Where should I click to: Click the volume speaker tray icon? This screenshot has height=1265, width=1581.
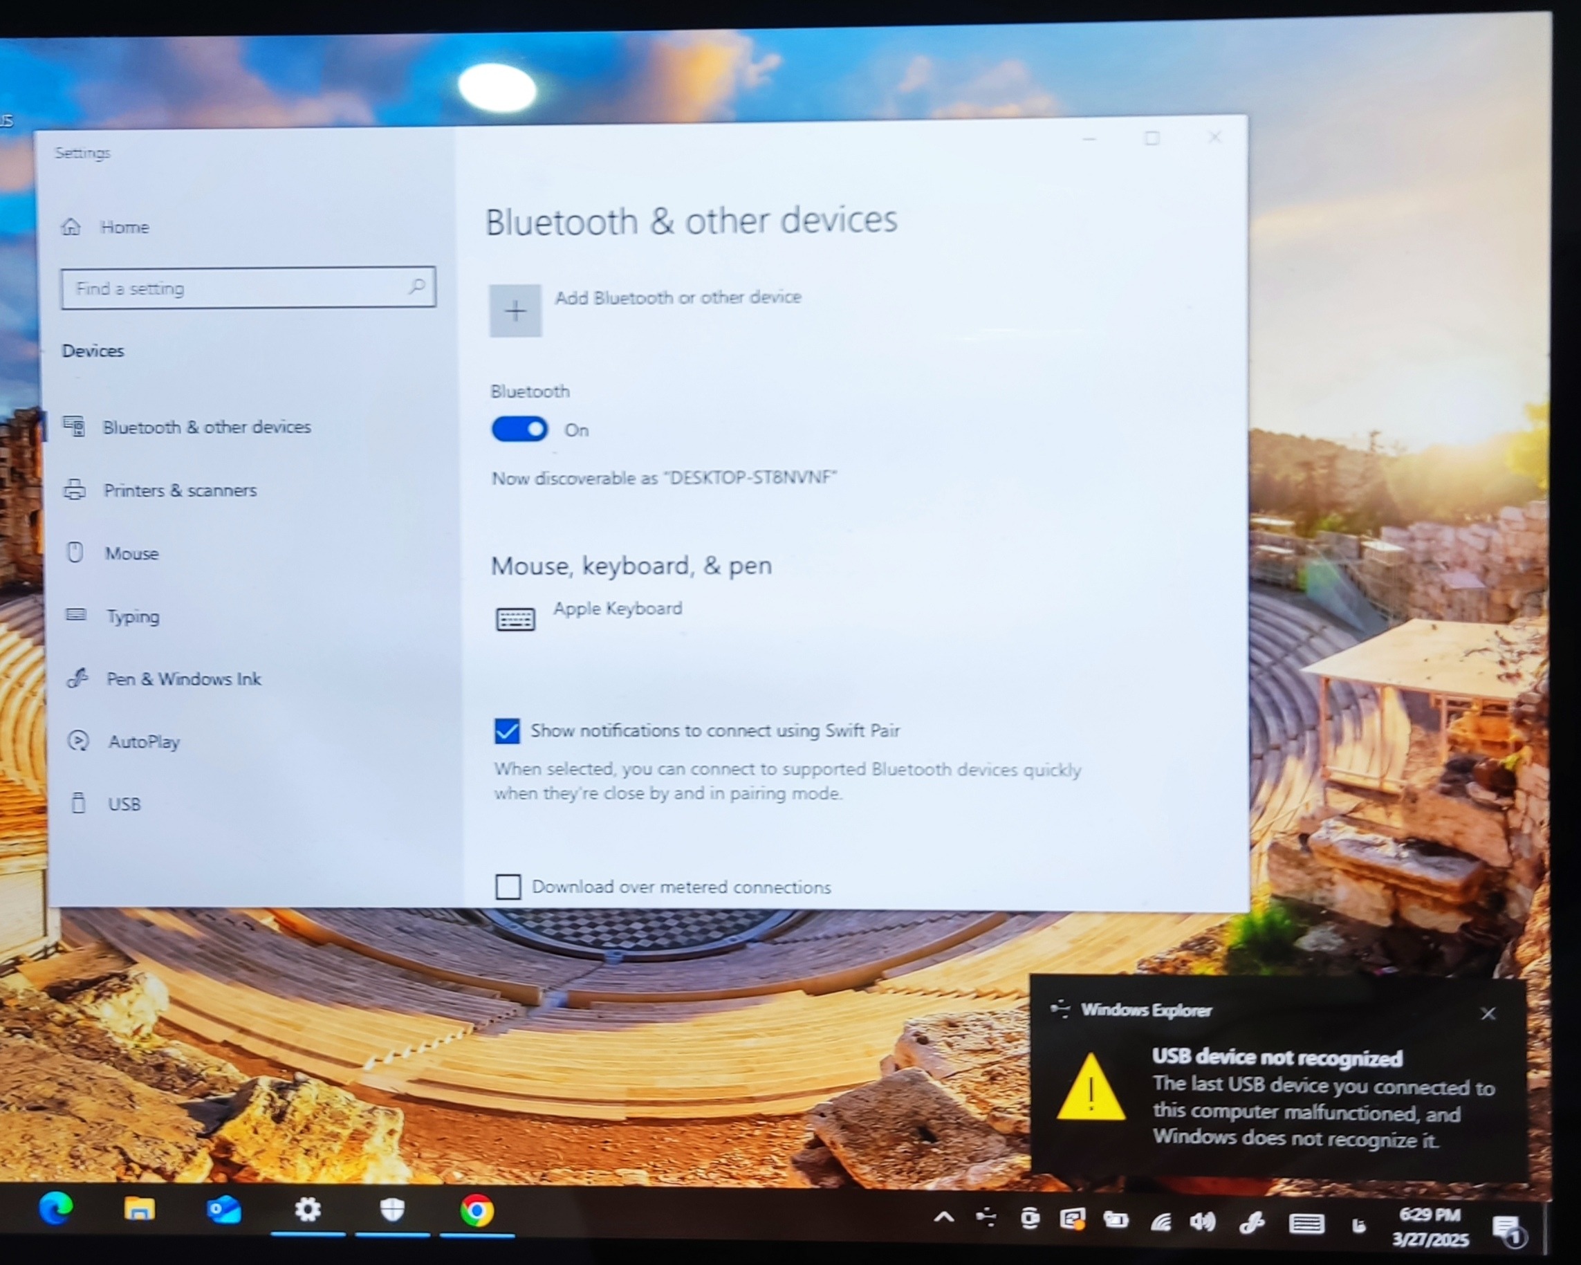pos(1203,1221)
